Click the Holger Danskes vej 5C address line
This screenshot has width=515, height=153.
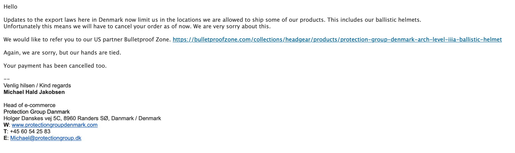click(x=82, y=118)
